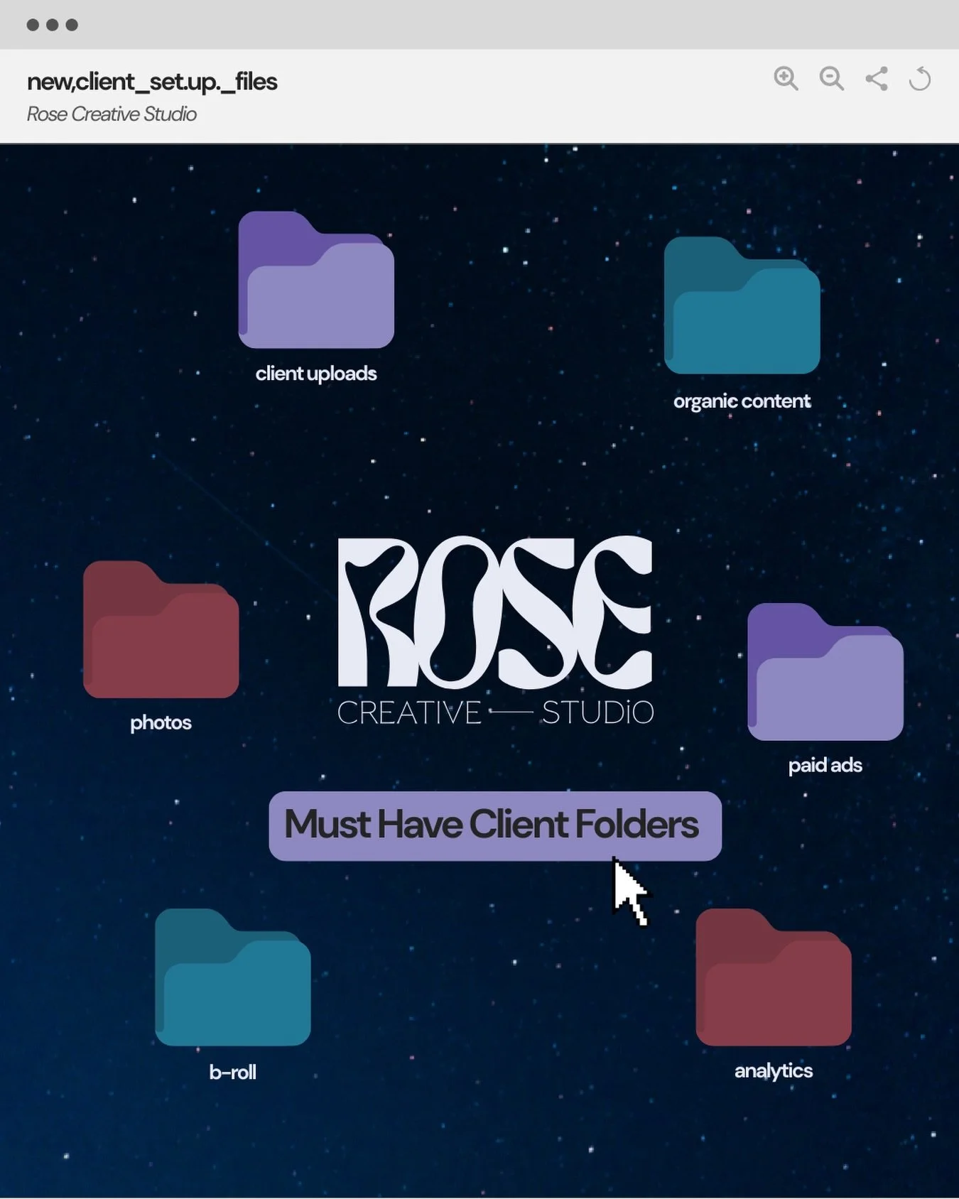Click the Rose Creative Studio subtitle
This screenshot has height=1199, width=959.
(x=112, y=114)
